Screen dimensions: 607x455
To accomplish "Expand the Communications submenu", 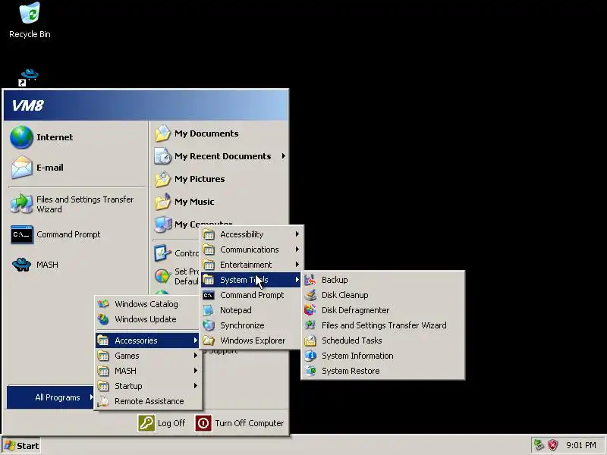I will pos(251,249).
